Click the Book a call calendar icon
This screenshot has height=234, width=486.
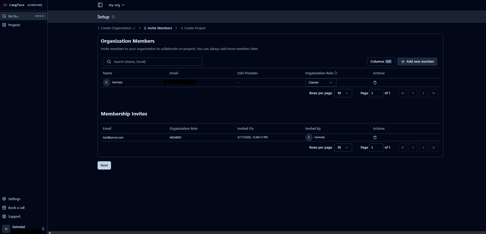(4, 207)
